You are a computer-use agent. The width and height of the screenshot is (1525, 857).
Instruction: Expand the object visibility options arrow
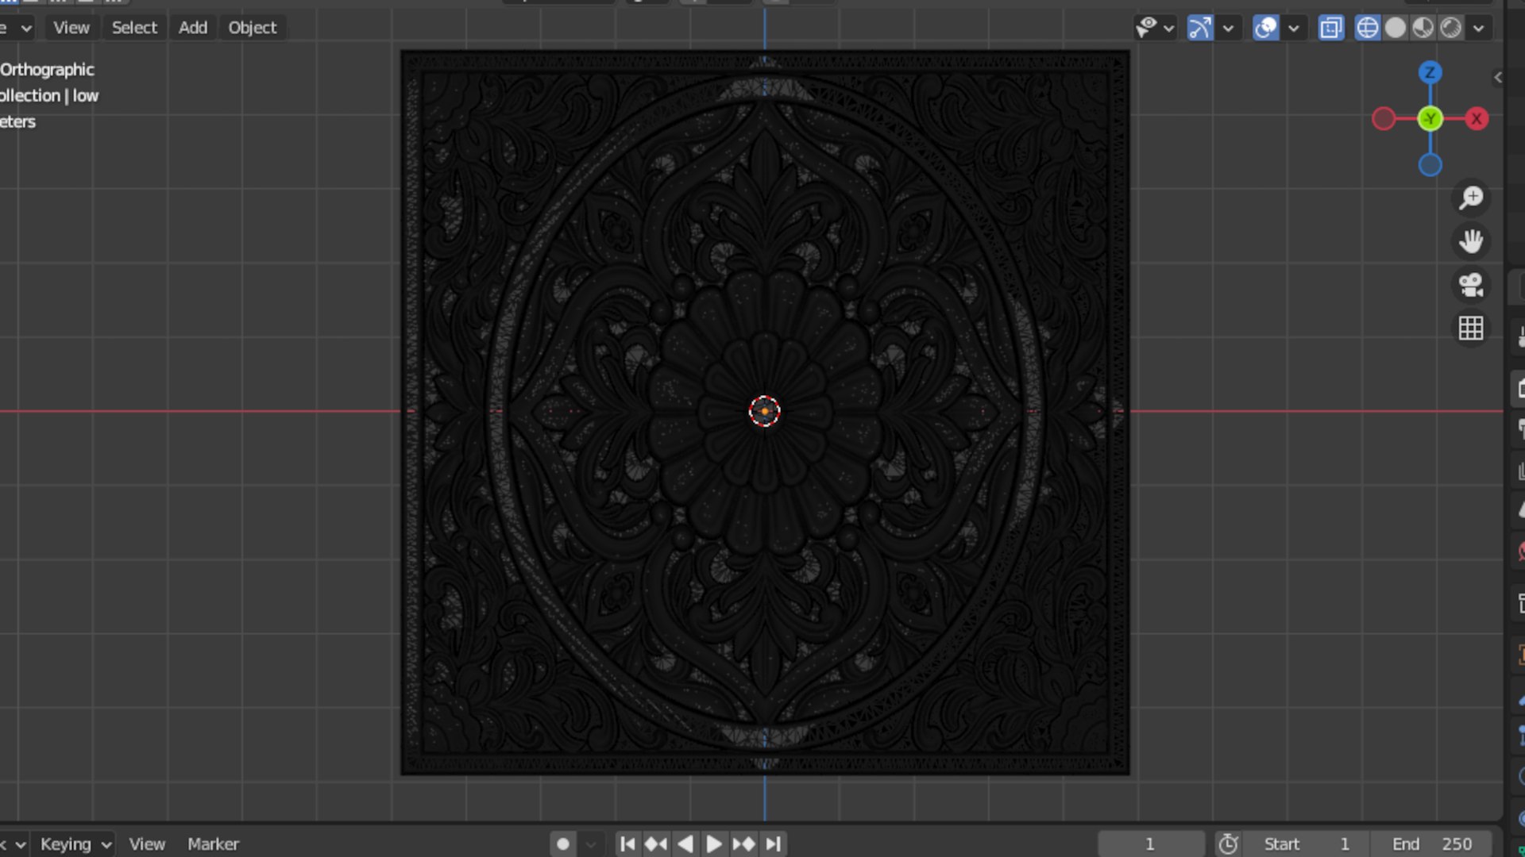coord(1168,29)
